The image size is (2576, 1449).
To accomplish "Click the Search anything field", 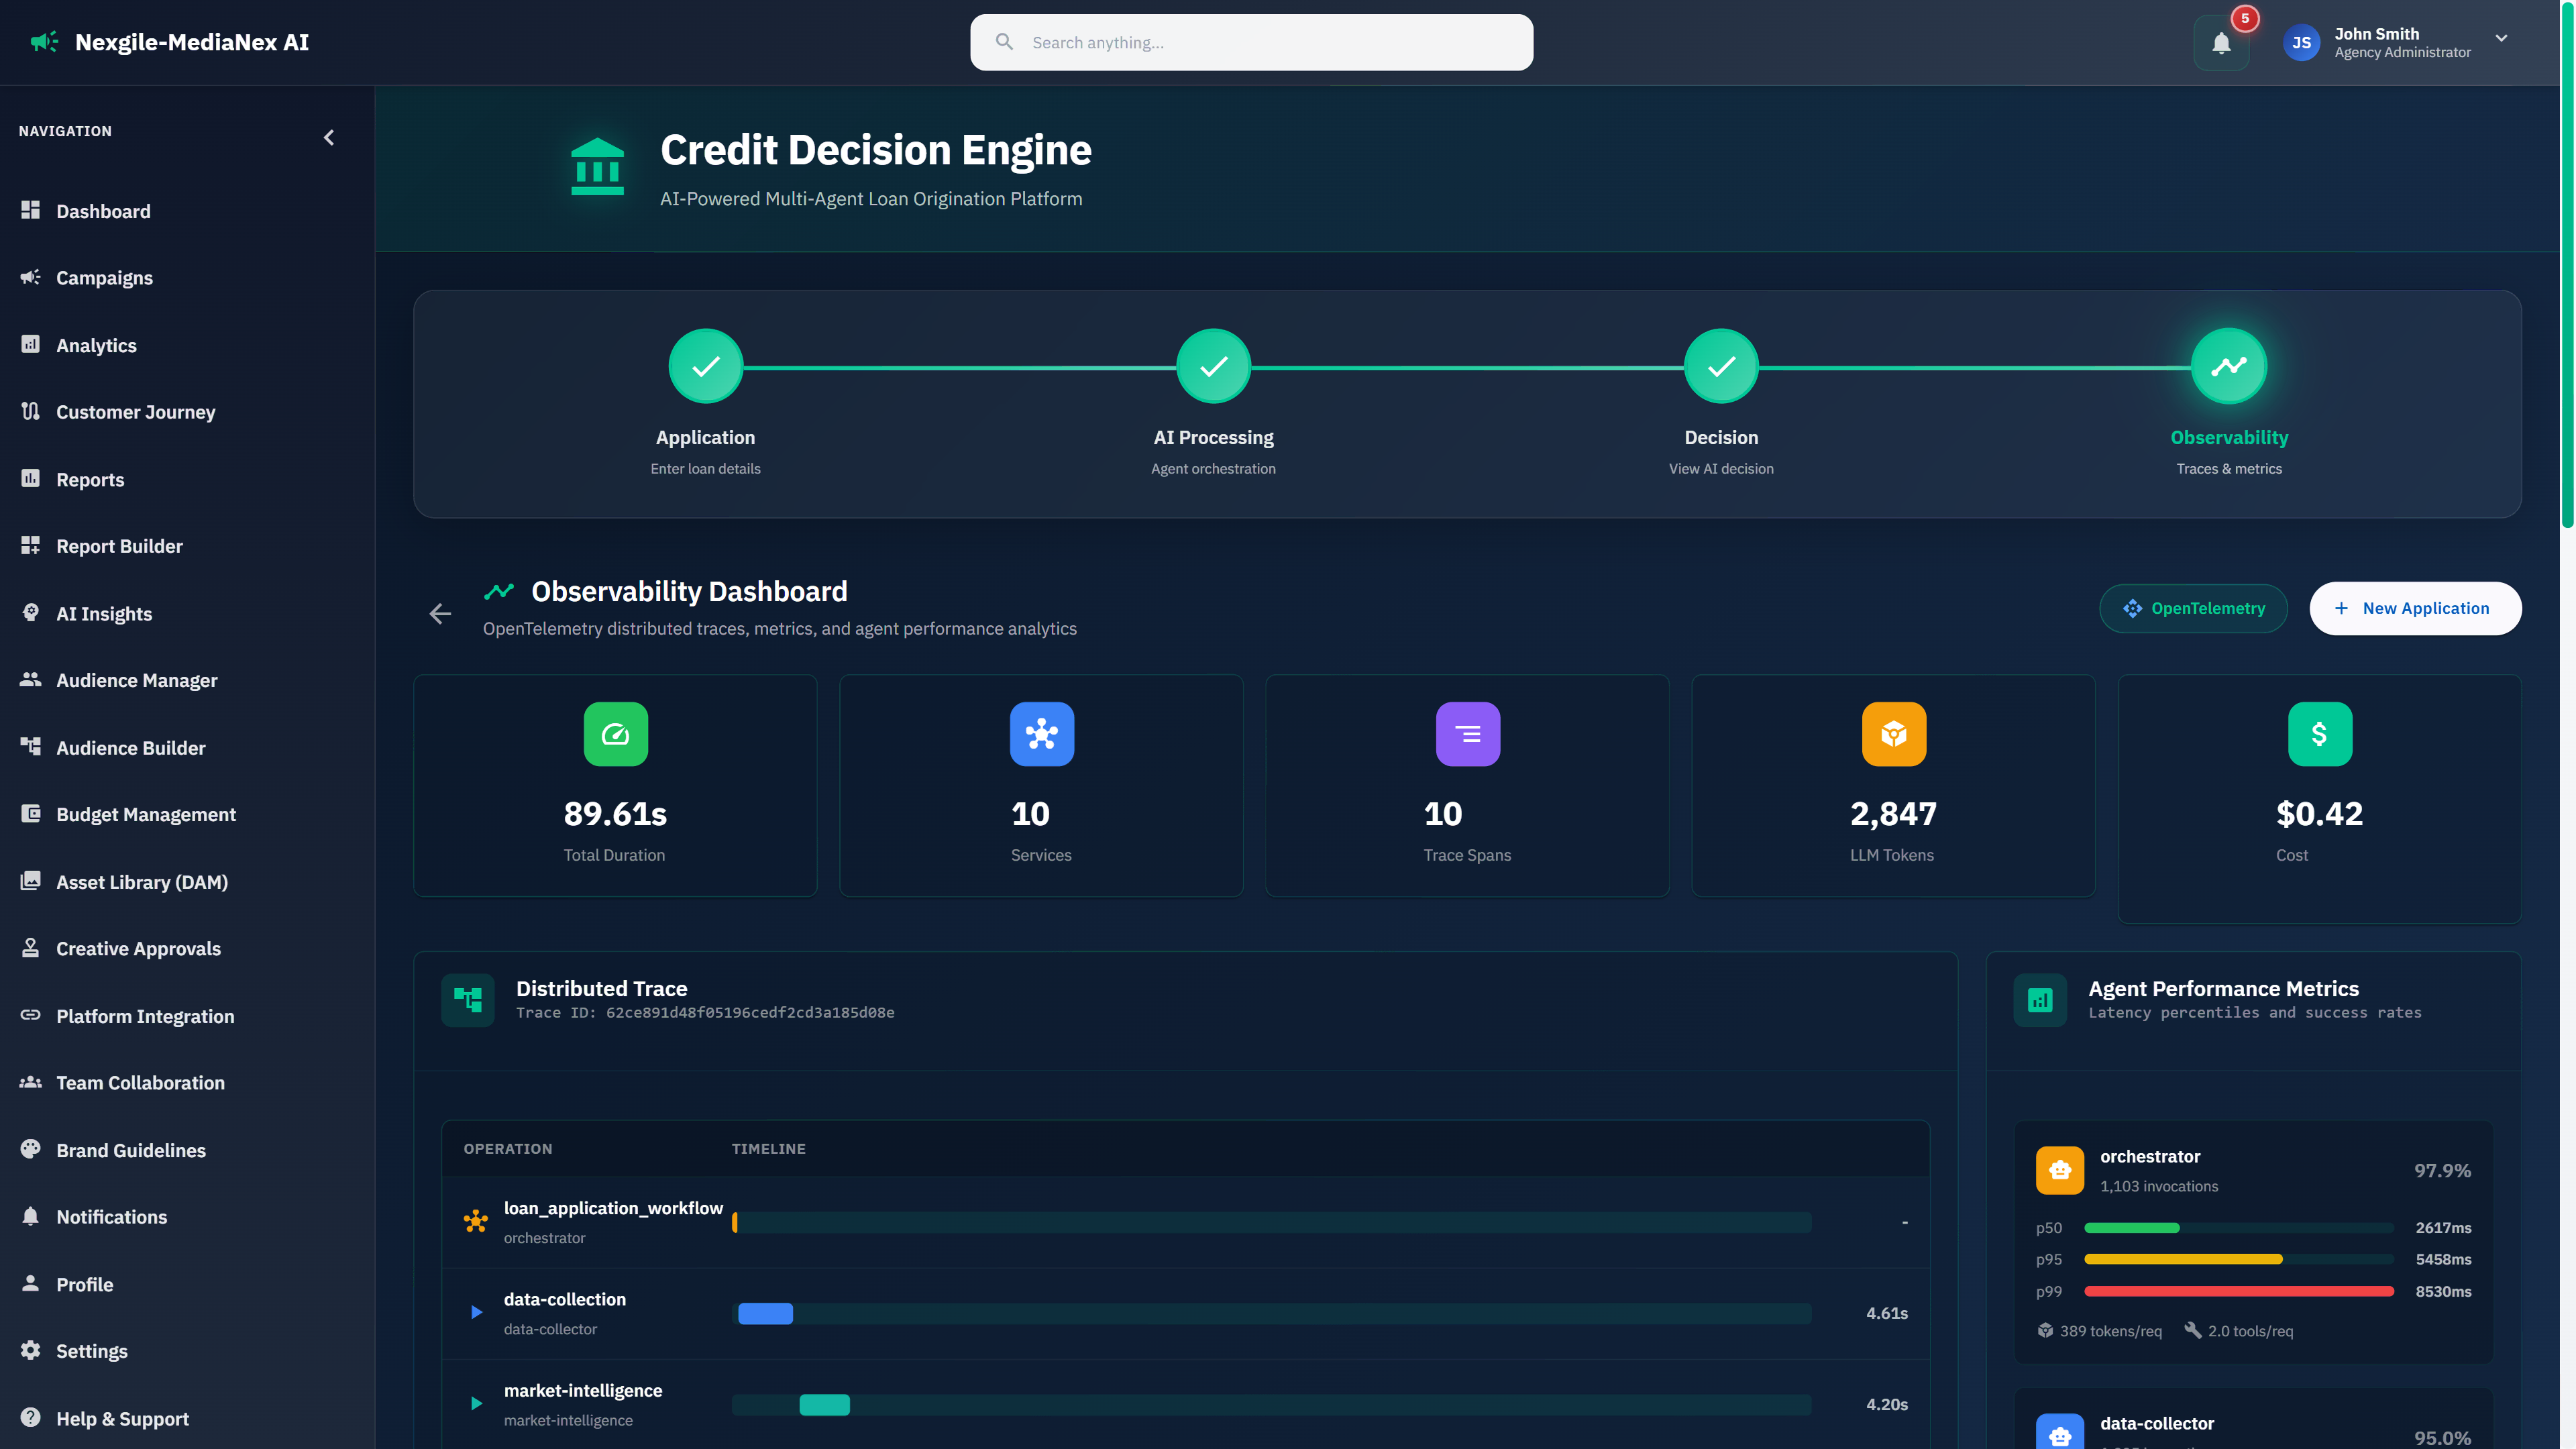I will pyautogui.click(x=1250, y=42).
